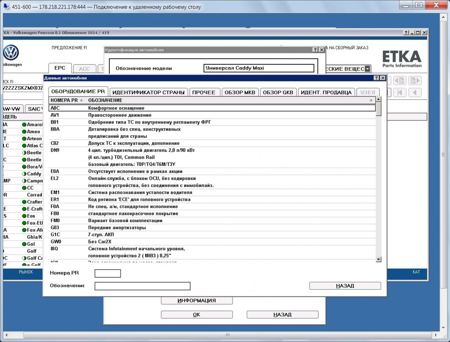Select row A8C Комфортное оснащение

tap(213, 108)
